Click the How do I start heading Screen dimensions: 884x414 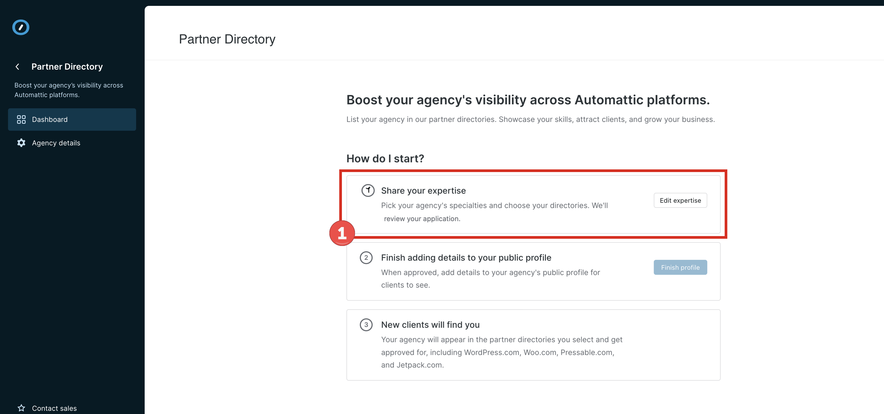point(385,158)
